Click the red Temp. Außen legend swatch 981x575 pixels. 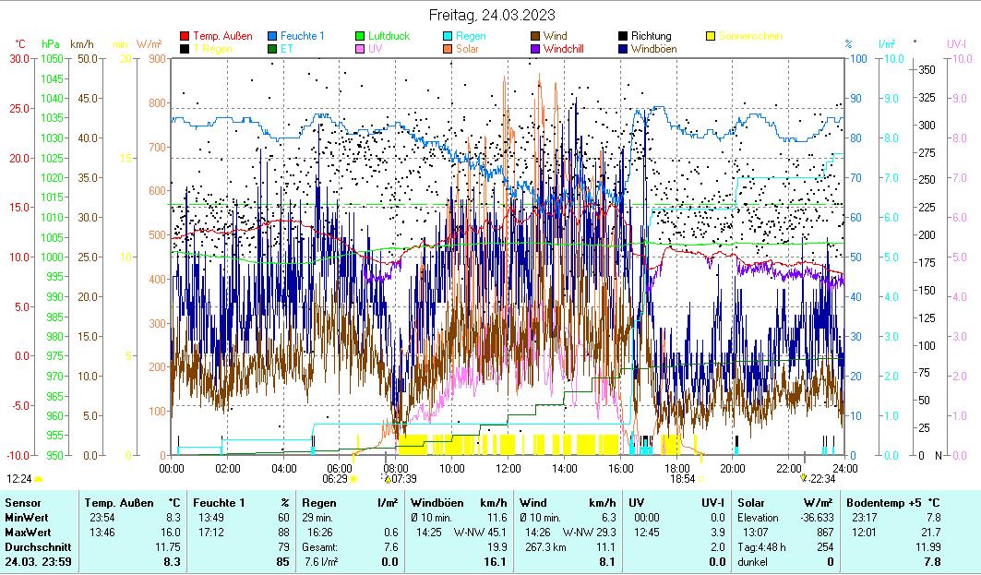coord(185,36)
